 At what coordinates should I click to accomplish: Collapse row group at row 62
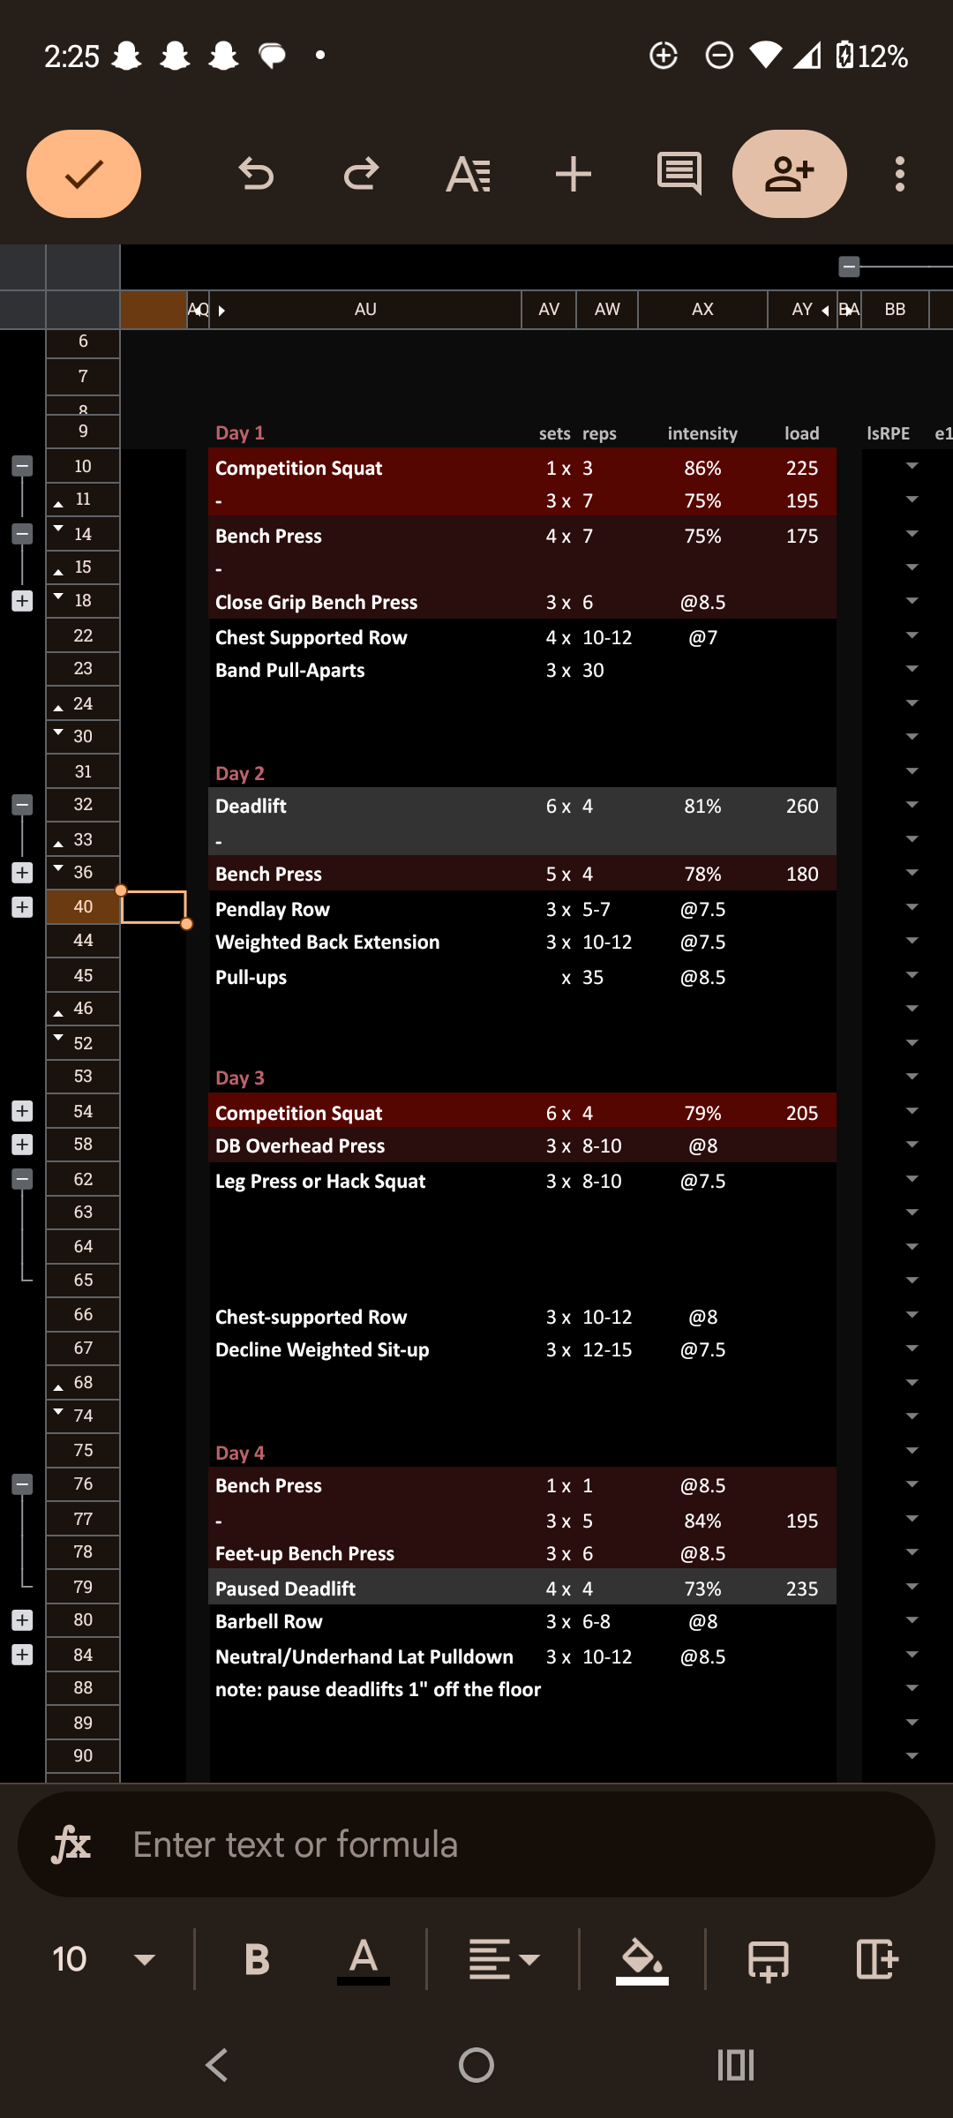[x=22, y=1179]
